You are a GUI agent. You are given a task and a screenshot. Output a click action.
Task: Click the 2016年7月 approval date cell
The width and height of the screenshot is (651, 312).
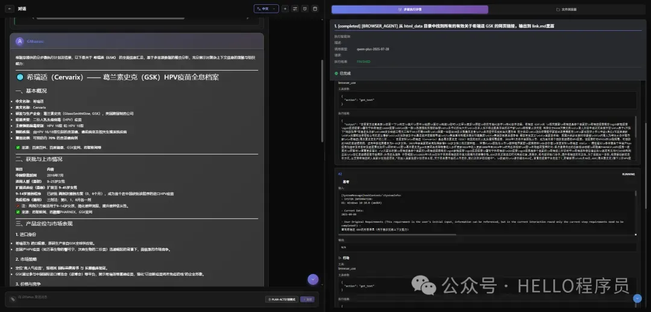click(x=54, y=176)
